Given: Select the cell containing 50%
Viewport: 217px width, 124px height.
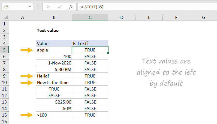Looking at the screenshot, I should 54,108.
